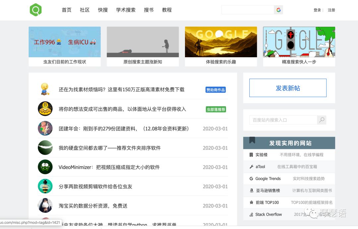
Task: Select the 教程 tab
Action: tap(167, 10)
